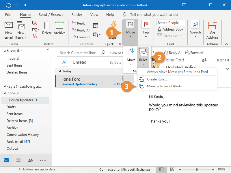Select the Policy Updates folder

pyautogui.click(x=25, y=100)
